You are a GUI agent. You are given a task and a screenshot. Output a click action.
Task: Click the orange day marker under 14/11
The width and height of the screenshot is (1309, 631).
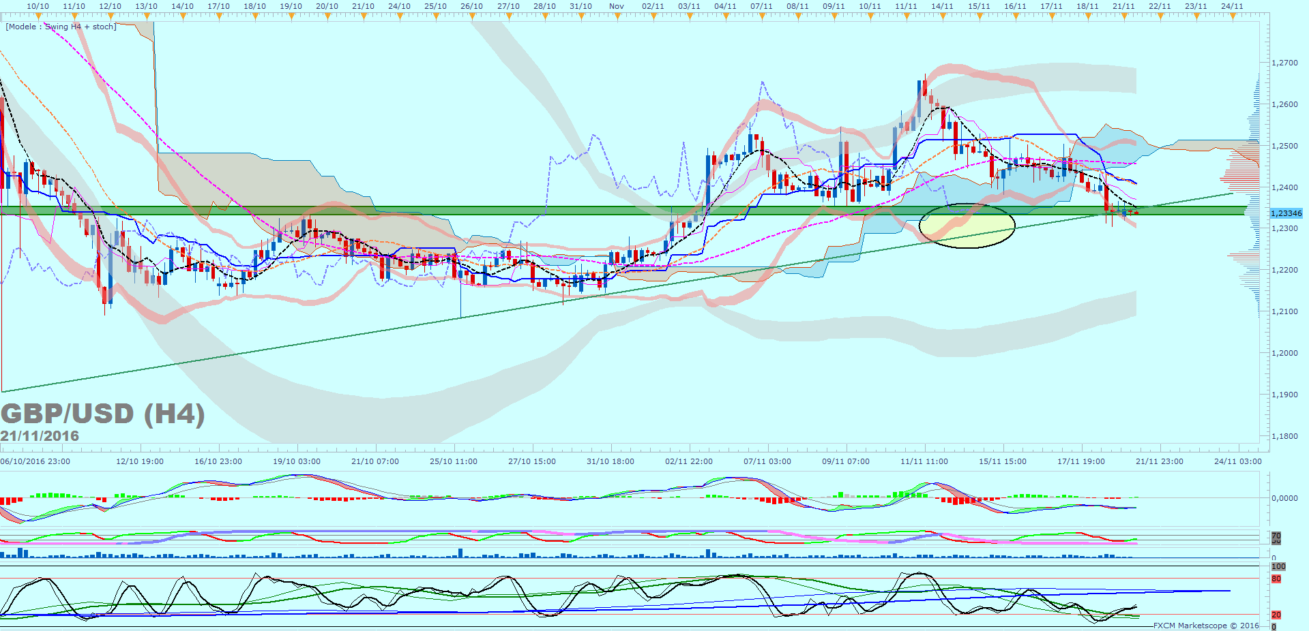tap(942, 16)
